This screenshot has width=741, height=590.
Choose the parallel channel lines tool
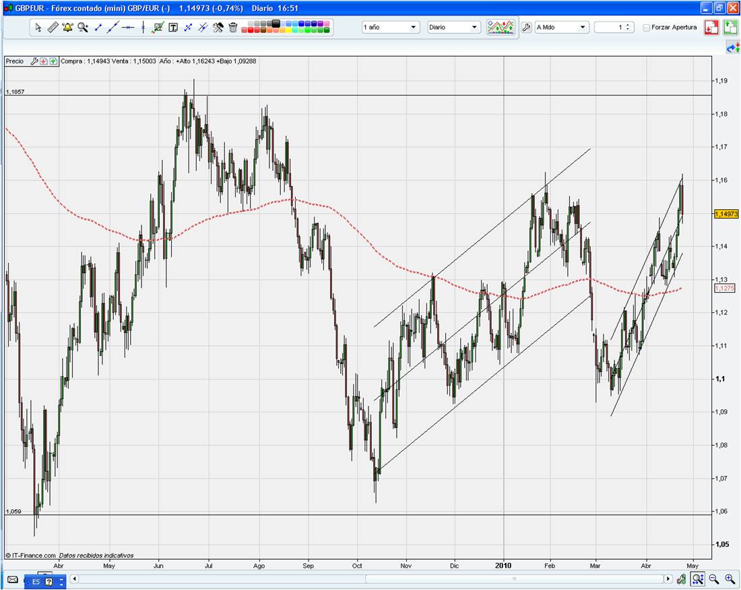pos(203,28)
